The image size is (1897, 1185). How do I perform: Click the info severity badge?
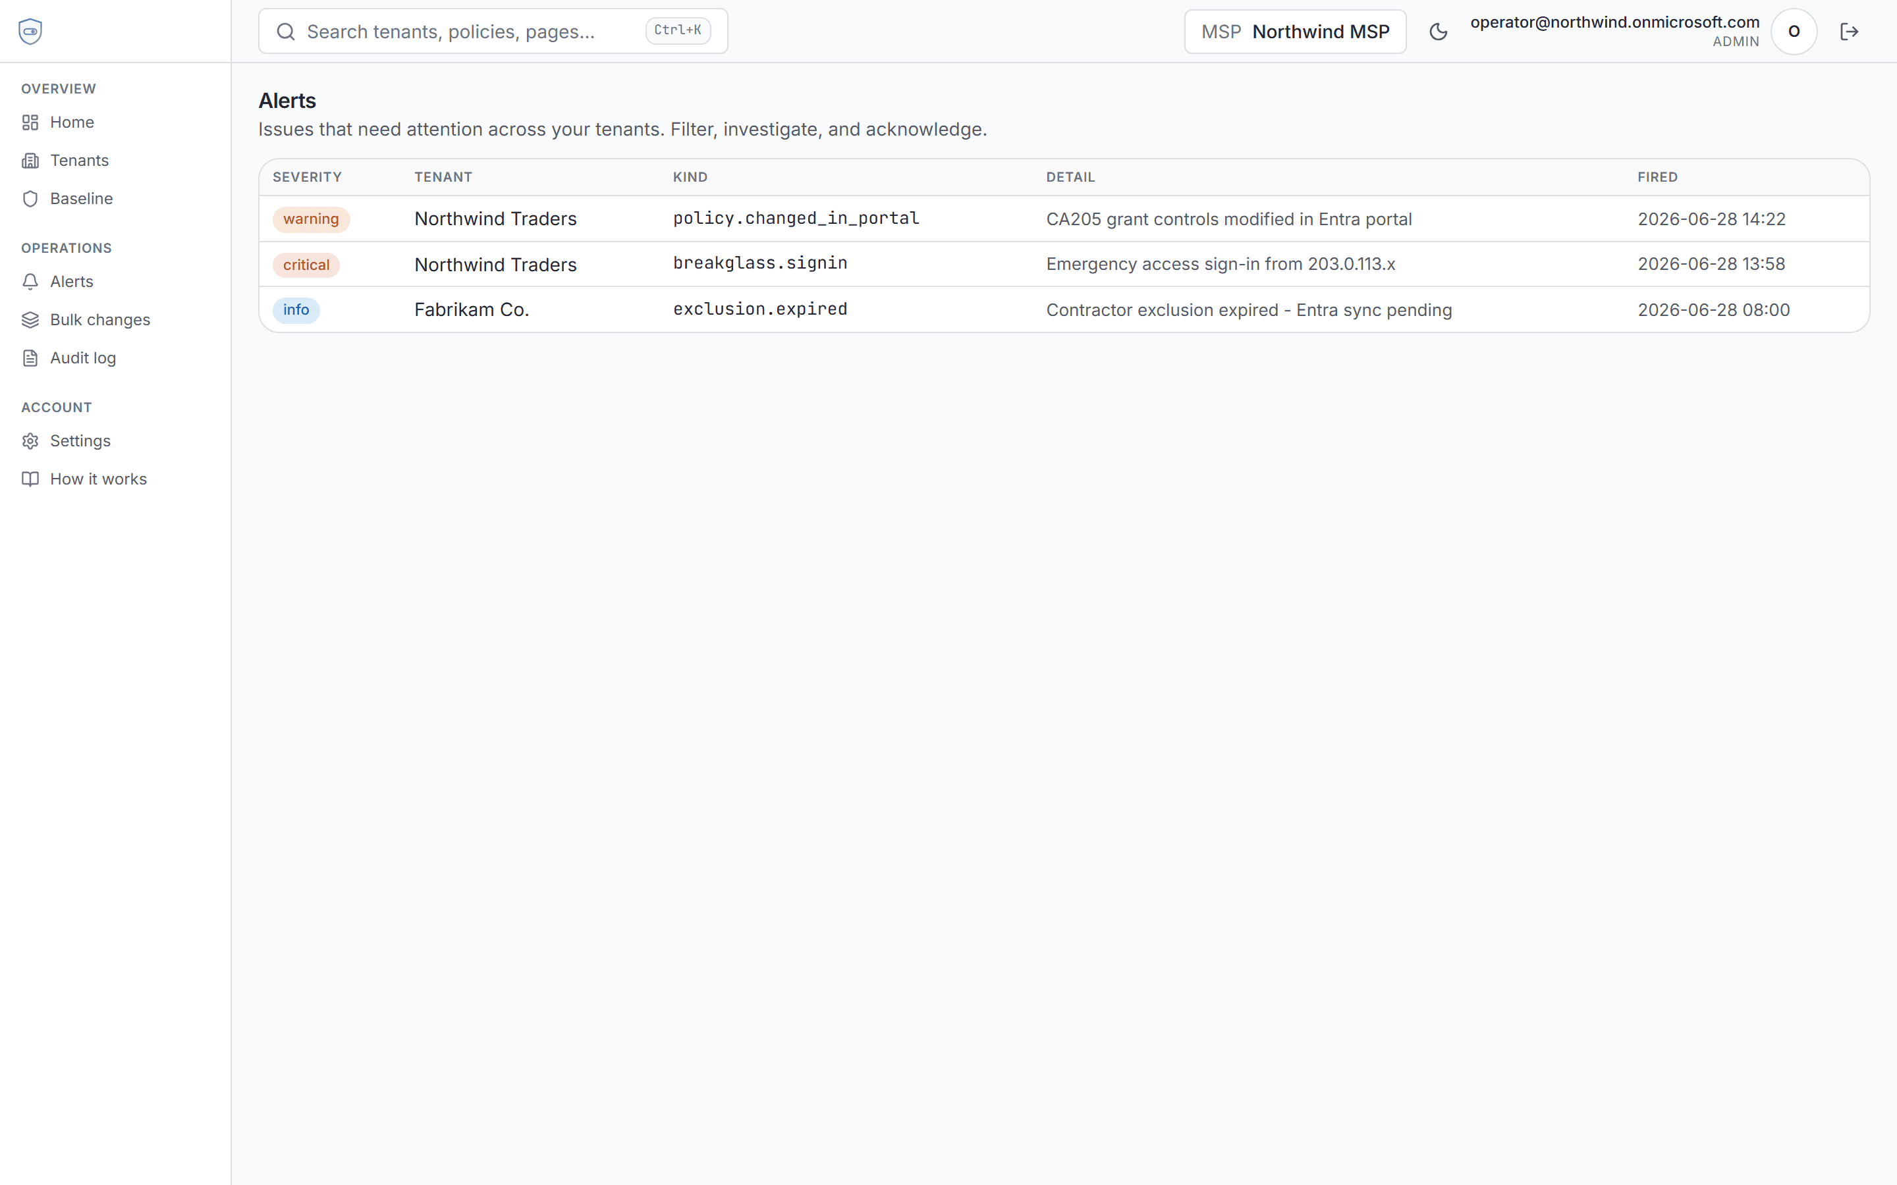pos(296,310)
